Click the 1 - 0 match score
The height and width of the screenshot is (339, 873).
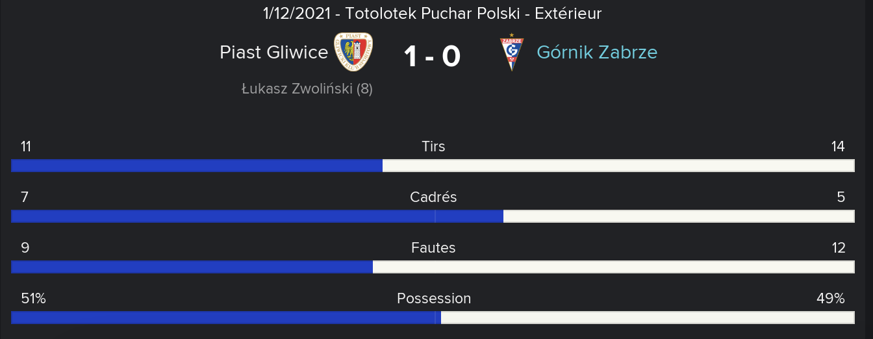click(432, 56)
